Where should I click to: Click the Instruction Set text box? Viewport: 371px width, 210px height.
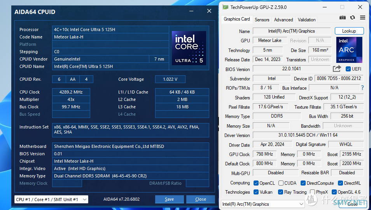(x=131, y=130)
